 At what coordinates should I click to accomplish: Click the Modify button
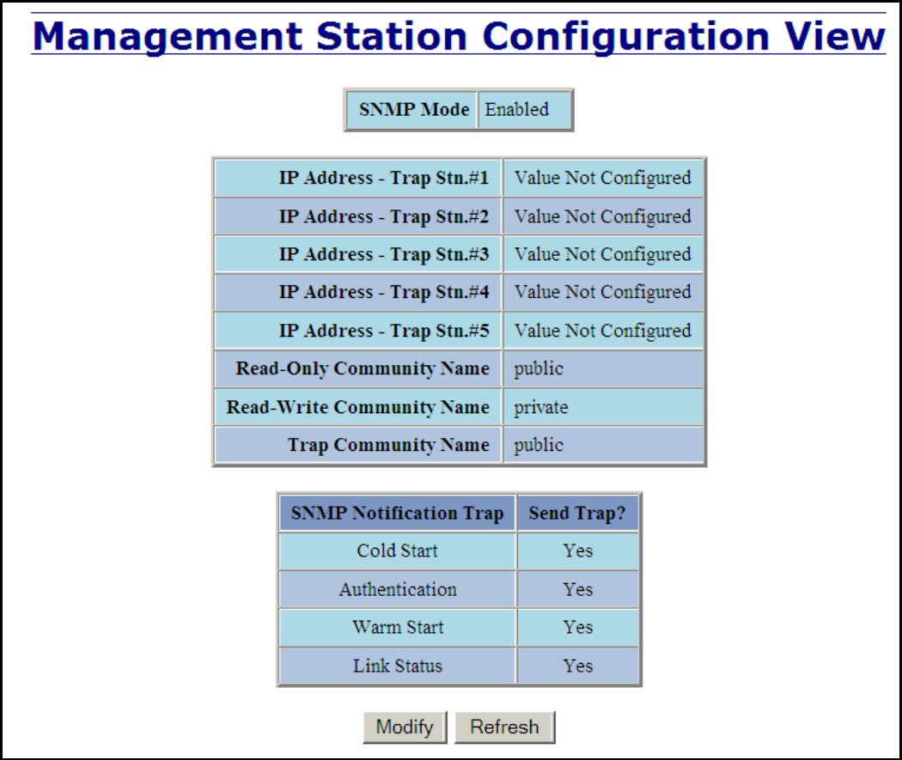click(405, 727)
